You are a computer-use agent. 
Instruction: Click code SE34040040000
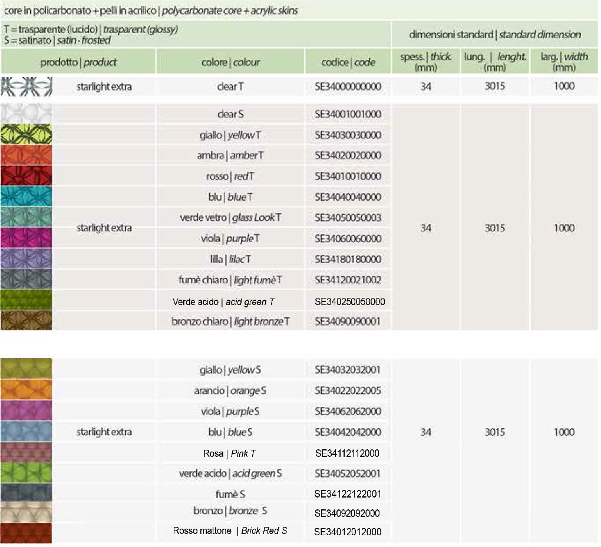click(x=348, y=197)
